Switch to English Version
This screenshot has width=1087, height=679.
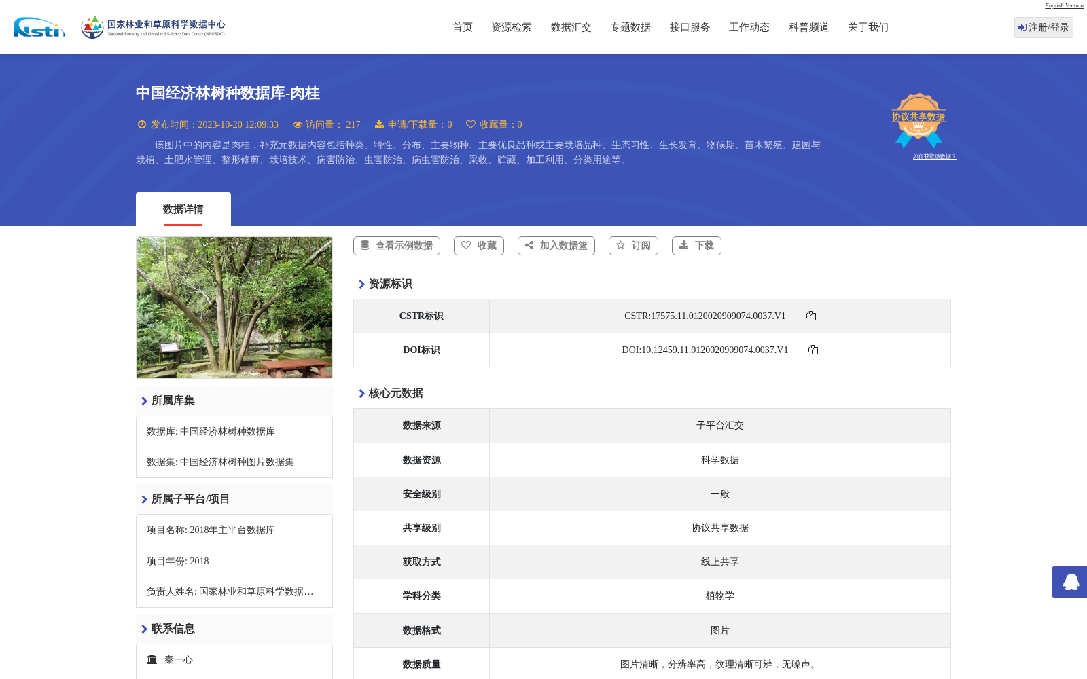point(1064,5)
